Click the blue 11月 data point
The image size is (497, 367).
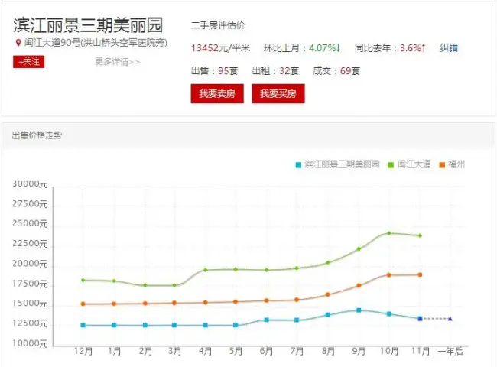point(420,319)
